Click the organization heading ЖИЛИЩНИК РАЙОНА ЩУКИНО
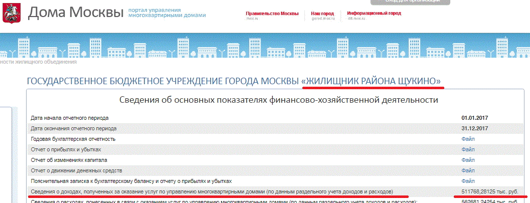The height and width of the screenshot is (203, 530). pos(371,81)
